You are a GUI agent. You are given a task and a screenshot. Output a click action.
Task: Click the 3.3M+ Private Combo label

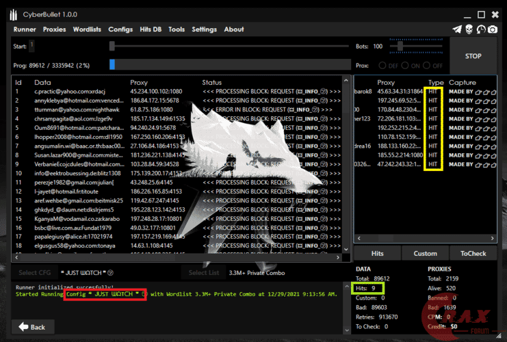pos(257,273)
